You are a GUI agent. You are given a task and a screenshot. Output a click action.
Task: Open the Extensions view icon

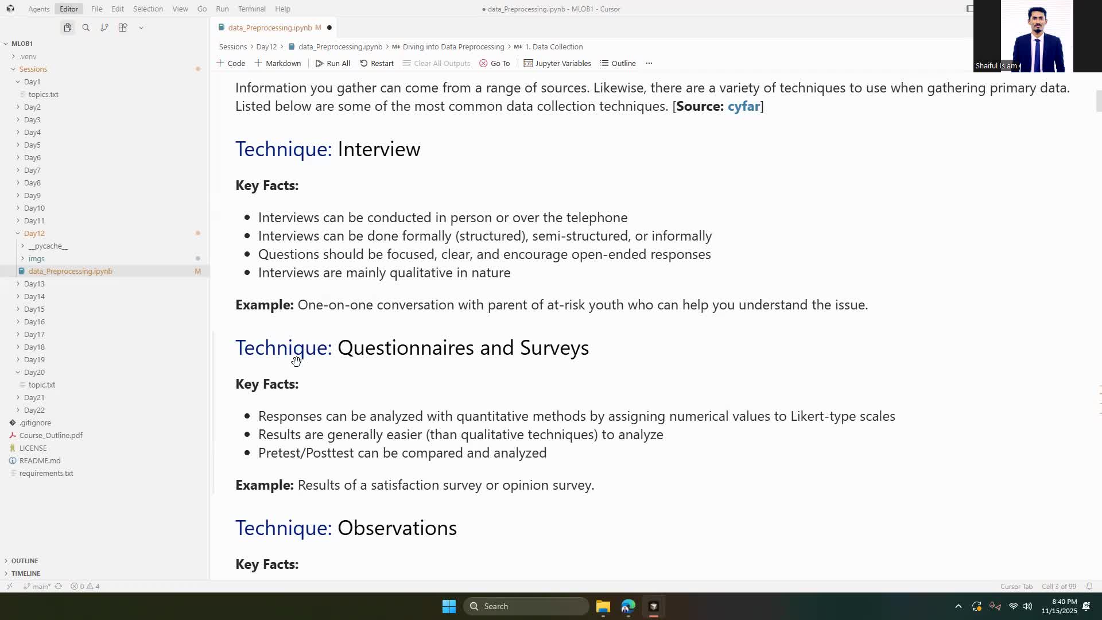tap(123, 28)
